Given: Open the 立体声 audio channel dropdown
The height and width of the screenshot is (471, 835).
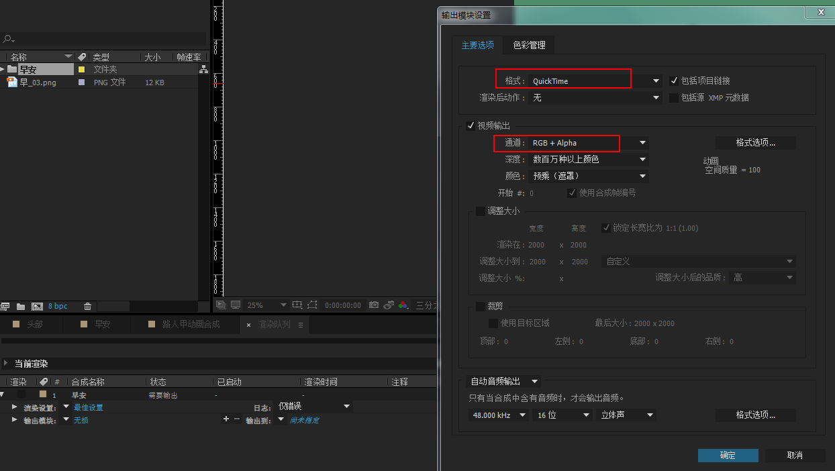Looking at the screenshot, I should tap(626, 415).
